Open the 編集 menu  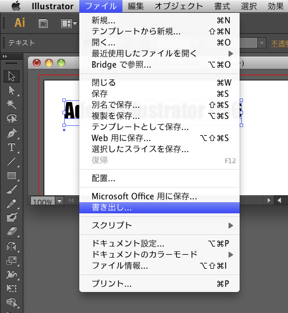click(x=136, y=6)
